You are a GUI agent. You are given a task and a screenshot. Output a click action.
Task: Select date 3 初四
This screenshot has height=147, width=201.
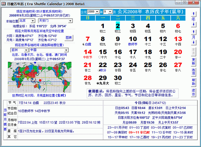[x=133, y=28]
